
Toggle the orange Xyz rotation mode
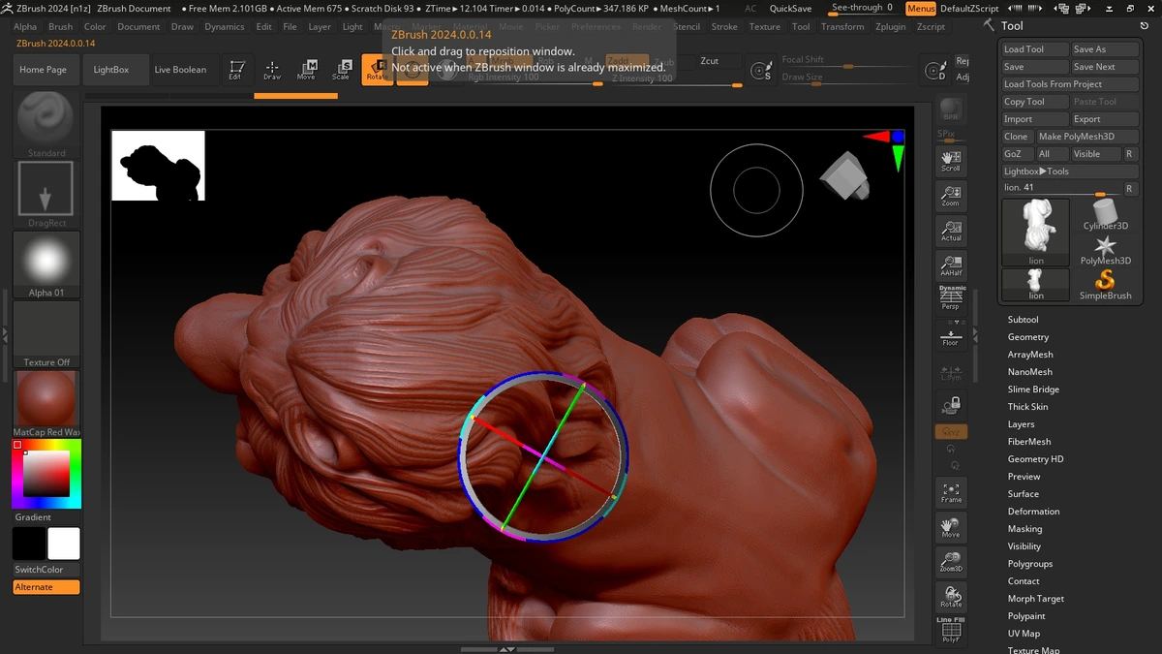951,431
